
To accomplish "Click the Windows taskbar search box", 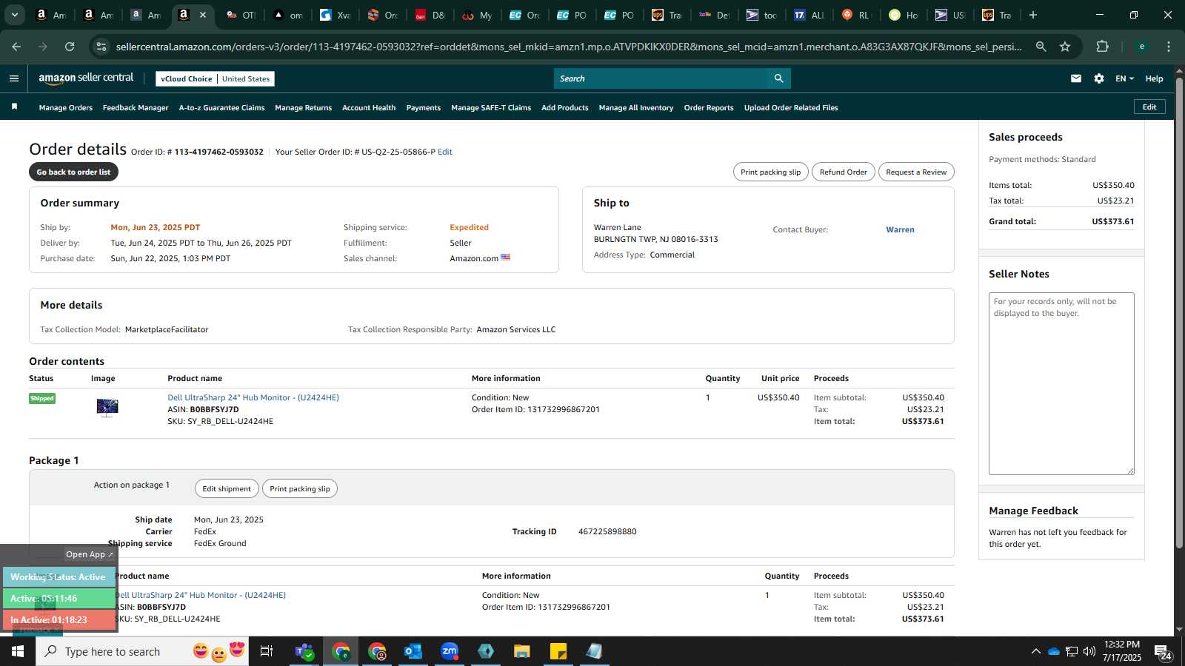I will coord(142,651).
